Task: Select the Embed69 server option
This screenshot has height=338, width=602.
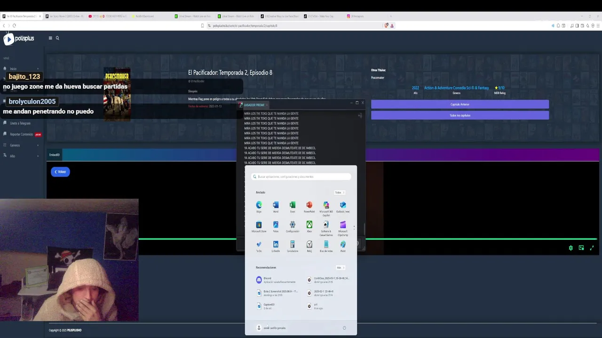Action: pos(55,155)
